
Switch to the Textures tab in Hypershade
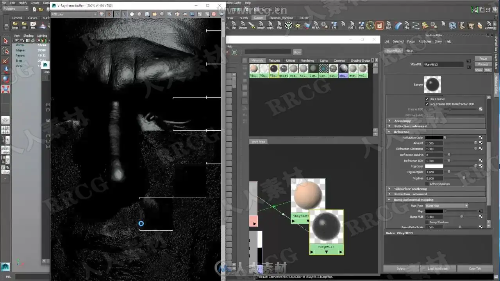point(275,60)
